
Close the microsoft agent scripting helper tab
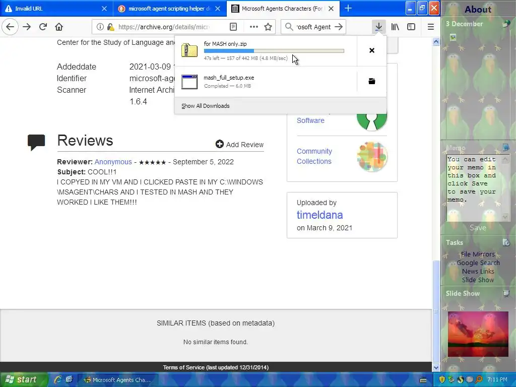coord(218,9)
